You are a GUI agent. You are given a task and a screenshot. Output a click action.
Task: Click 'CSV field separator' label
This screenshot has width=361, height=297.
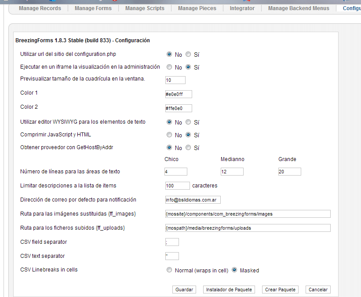[44, 242]
